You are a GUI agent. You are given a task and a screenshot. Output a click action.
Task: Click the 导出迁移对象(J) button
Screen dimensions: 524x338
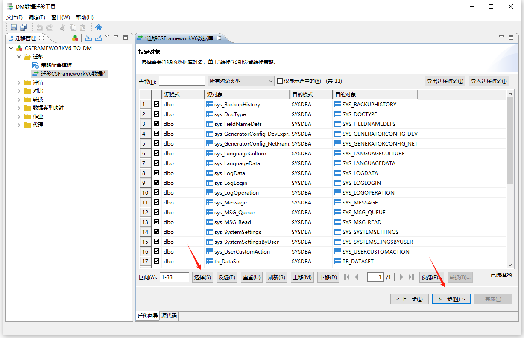445,81
